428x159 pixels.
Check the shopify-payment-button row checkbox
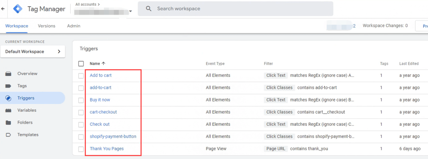coord(81,137)
